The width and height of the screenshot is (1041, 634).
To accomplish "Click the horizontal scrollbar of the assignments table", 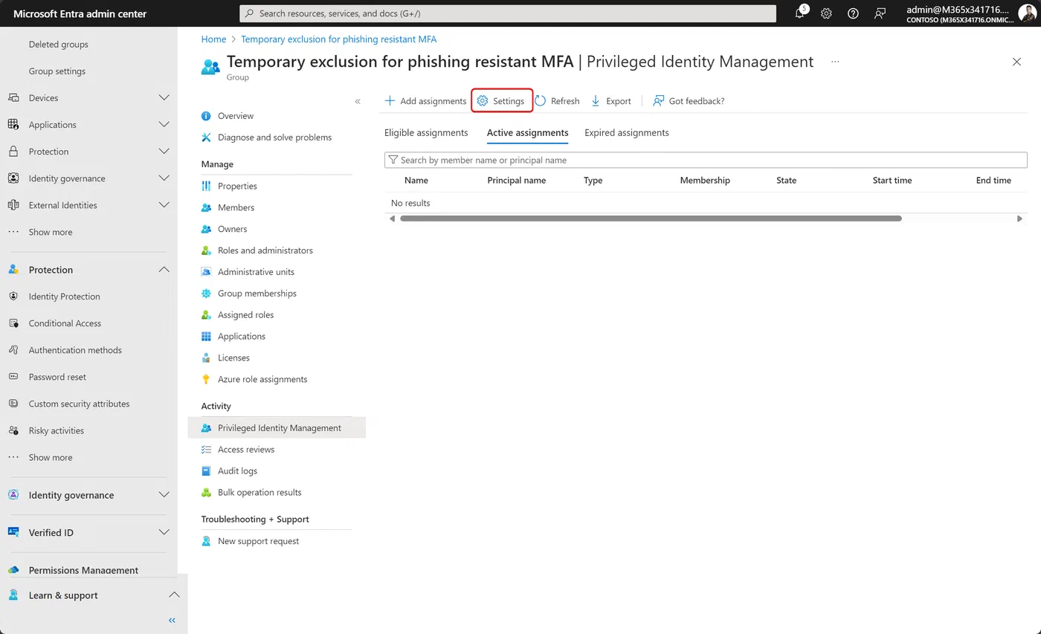I will click(x=651, y=219).
